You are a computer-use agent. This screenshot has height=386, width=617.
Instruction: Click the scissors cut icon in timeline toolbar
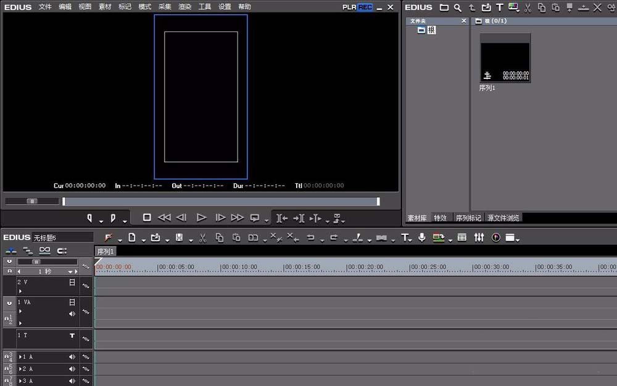[202, 237]
